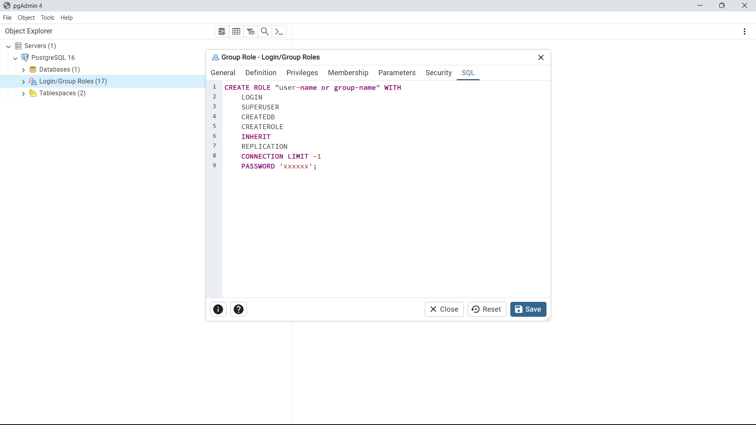Click the Login/Group Roles icon
The image size is (756, 425).
pos(33,81)
